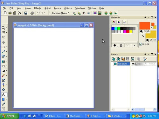The image size is (159, 119).
Task: Create a new image with New icon
Action: point(5,13)
